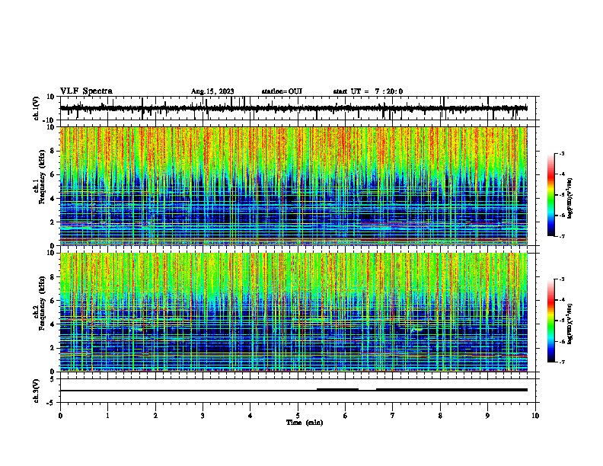The height and width of the screenshot is (466, 603).
Task: Click the thick ch.3 segment between minutes 5 and 6
Action: point(337,390)
